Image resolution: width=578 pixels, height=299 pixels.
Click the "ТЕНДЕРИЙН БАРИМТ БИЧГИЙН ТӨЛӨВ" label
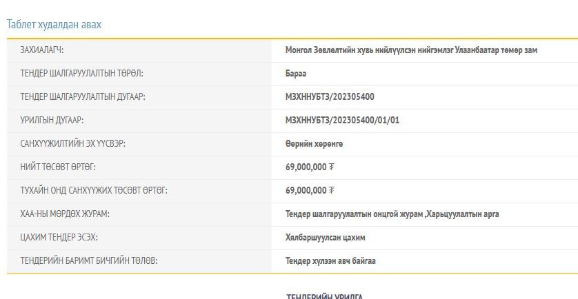pyautogui.click(x=88, y=261)
